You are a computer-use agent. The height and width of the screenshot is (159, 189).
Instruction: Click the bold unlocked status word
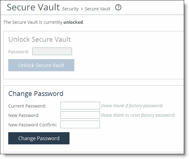click(x=73, y=22)
